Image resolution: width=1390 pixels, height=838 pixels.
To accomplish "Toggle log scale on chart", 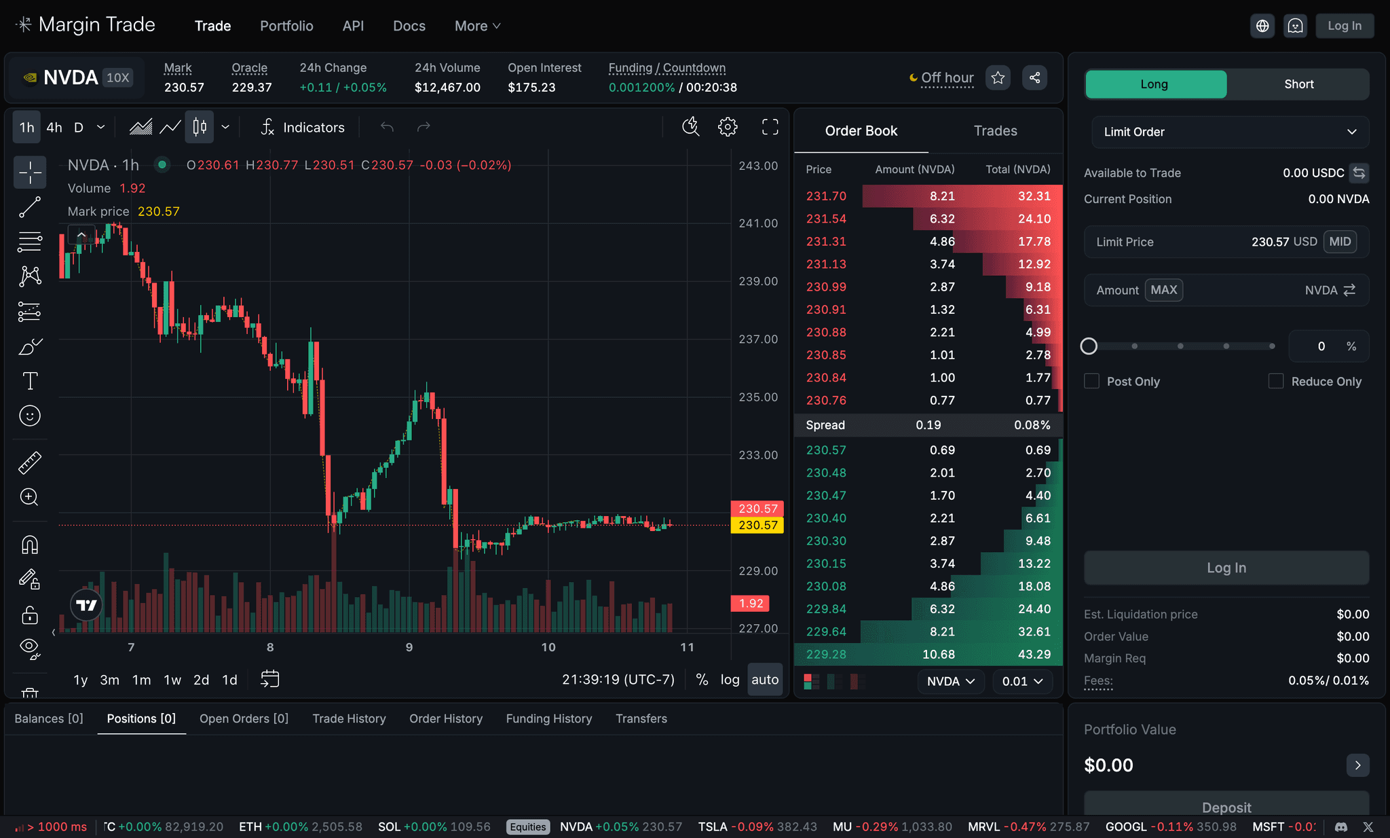I will tap(730, 680).
